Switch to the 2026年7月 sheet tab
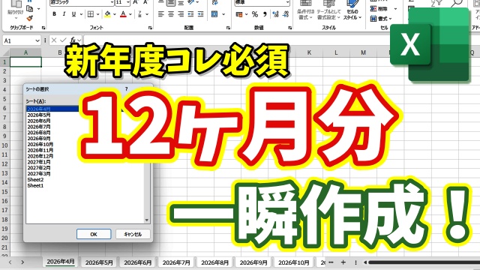 pos(176,262)
